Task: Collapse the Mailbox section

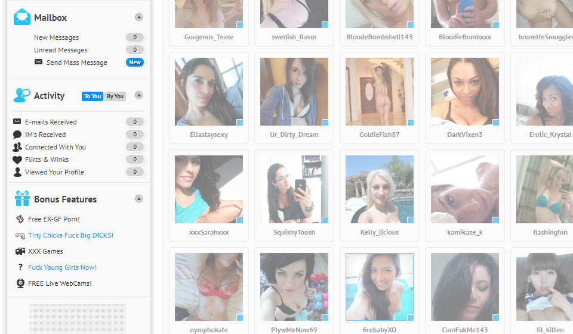Action: [x=139, y=17]
